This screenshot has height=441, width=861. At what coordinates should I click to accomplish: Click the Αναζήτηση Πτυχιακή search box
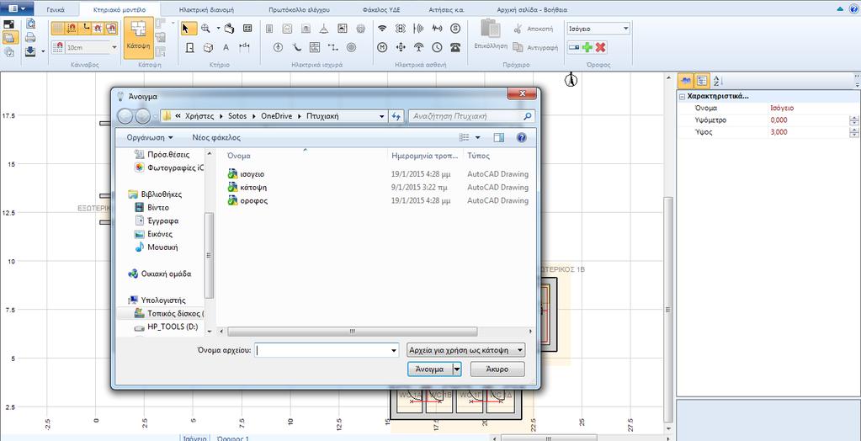pyautogui.click(x=470, y=116)
